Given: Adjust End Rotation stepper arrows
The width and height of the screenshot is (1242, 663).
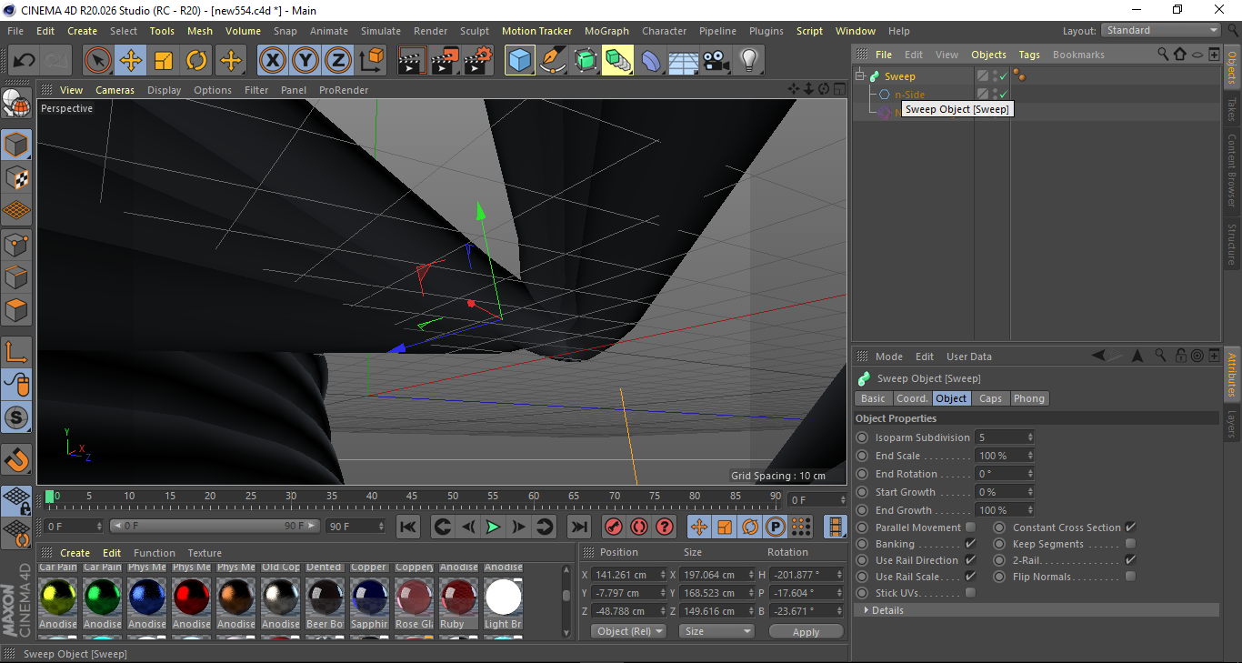Looking at the screenshot, I should [1030, 474].
